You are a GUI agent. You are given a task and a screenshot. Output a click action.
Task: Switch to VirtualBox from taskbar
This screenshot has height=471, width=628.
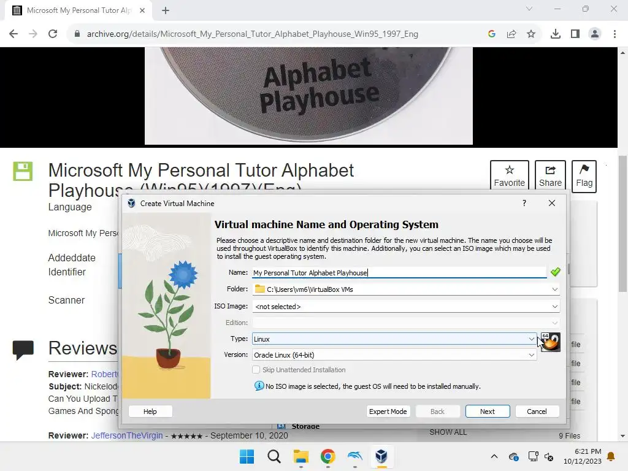[381, 456]
